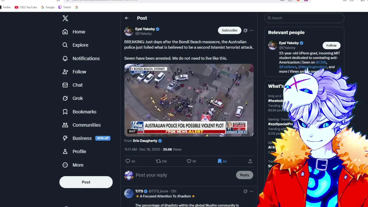
Task: Follow Eyal Yakoby in Relevant people
Action: pyautogui.click(x=331, y=45)
